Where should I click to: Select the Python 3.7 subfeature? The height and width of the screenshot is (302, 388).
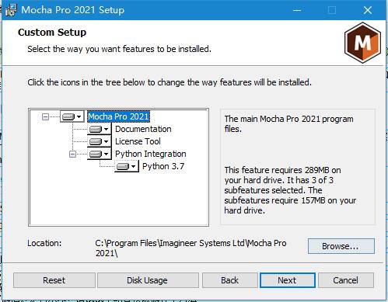pyautogui.click(x=163, y=166)
